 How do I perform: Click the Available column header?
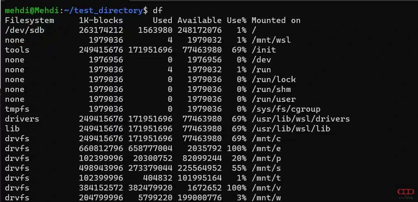(x=200, y=20)
